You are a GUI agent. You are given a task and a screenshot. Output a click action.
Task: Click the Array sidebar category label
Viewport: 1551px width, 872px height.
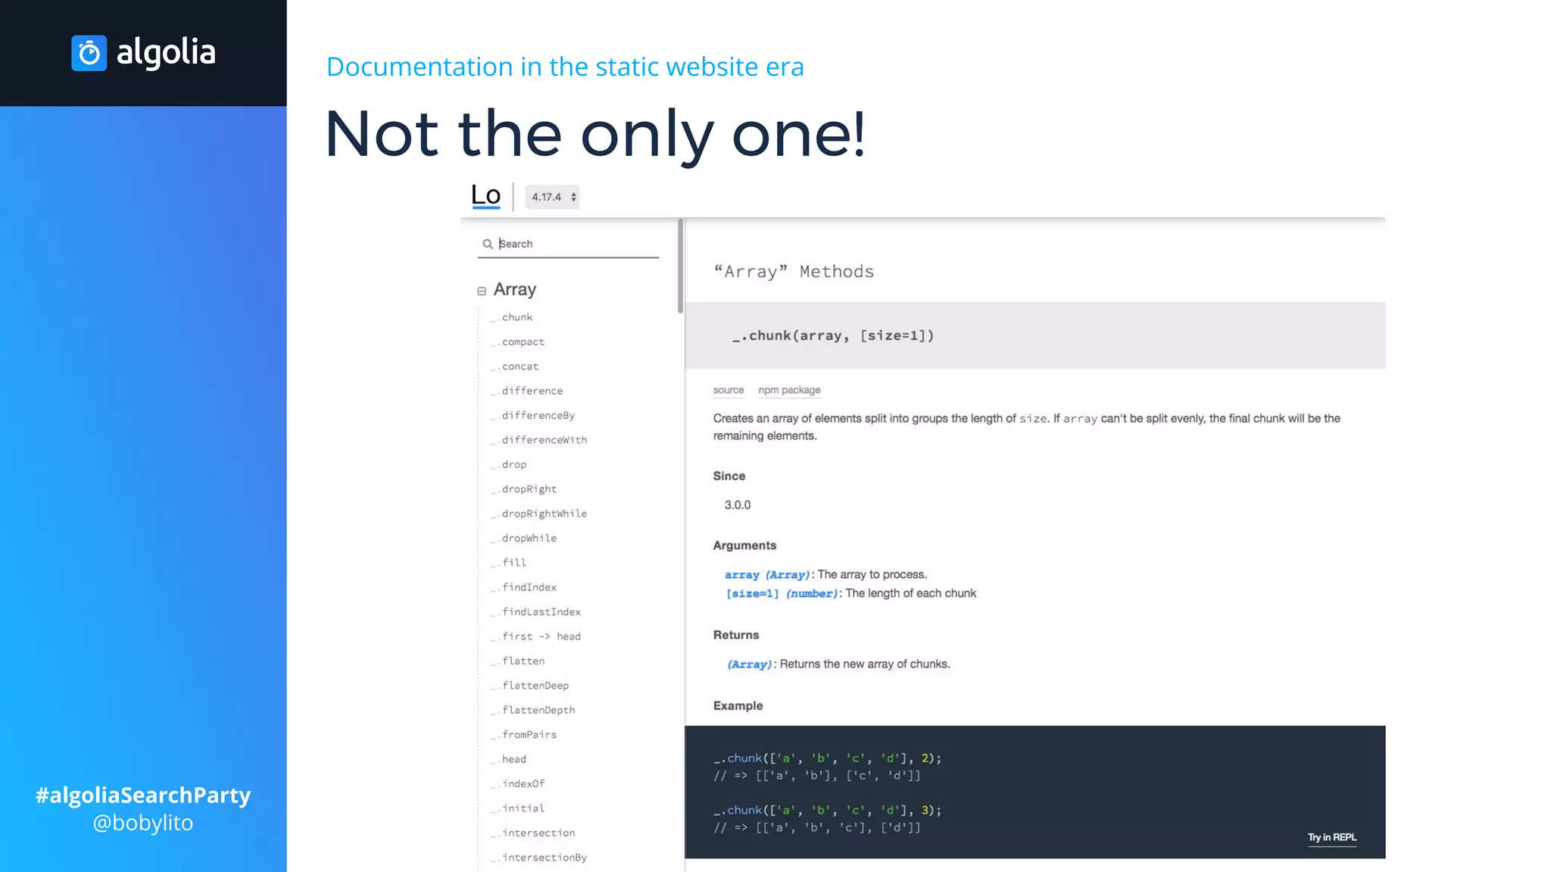(515, 289)
